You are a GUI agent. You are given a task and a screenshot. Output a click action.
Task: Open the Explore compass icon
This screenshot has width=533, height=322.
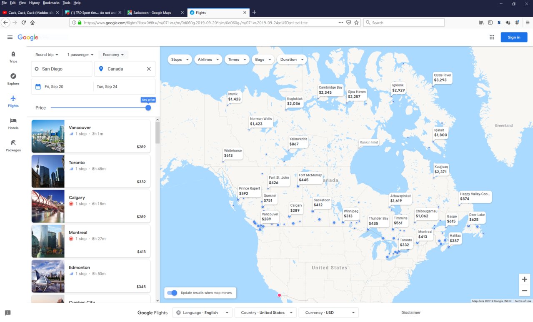13,79
